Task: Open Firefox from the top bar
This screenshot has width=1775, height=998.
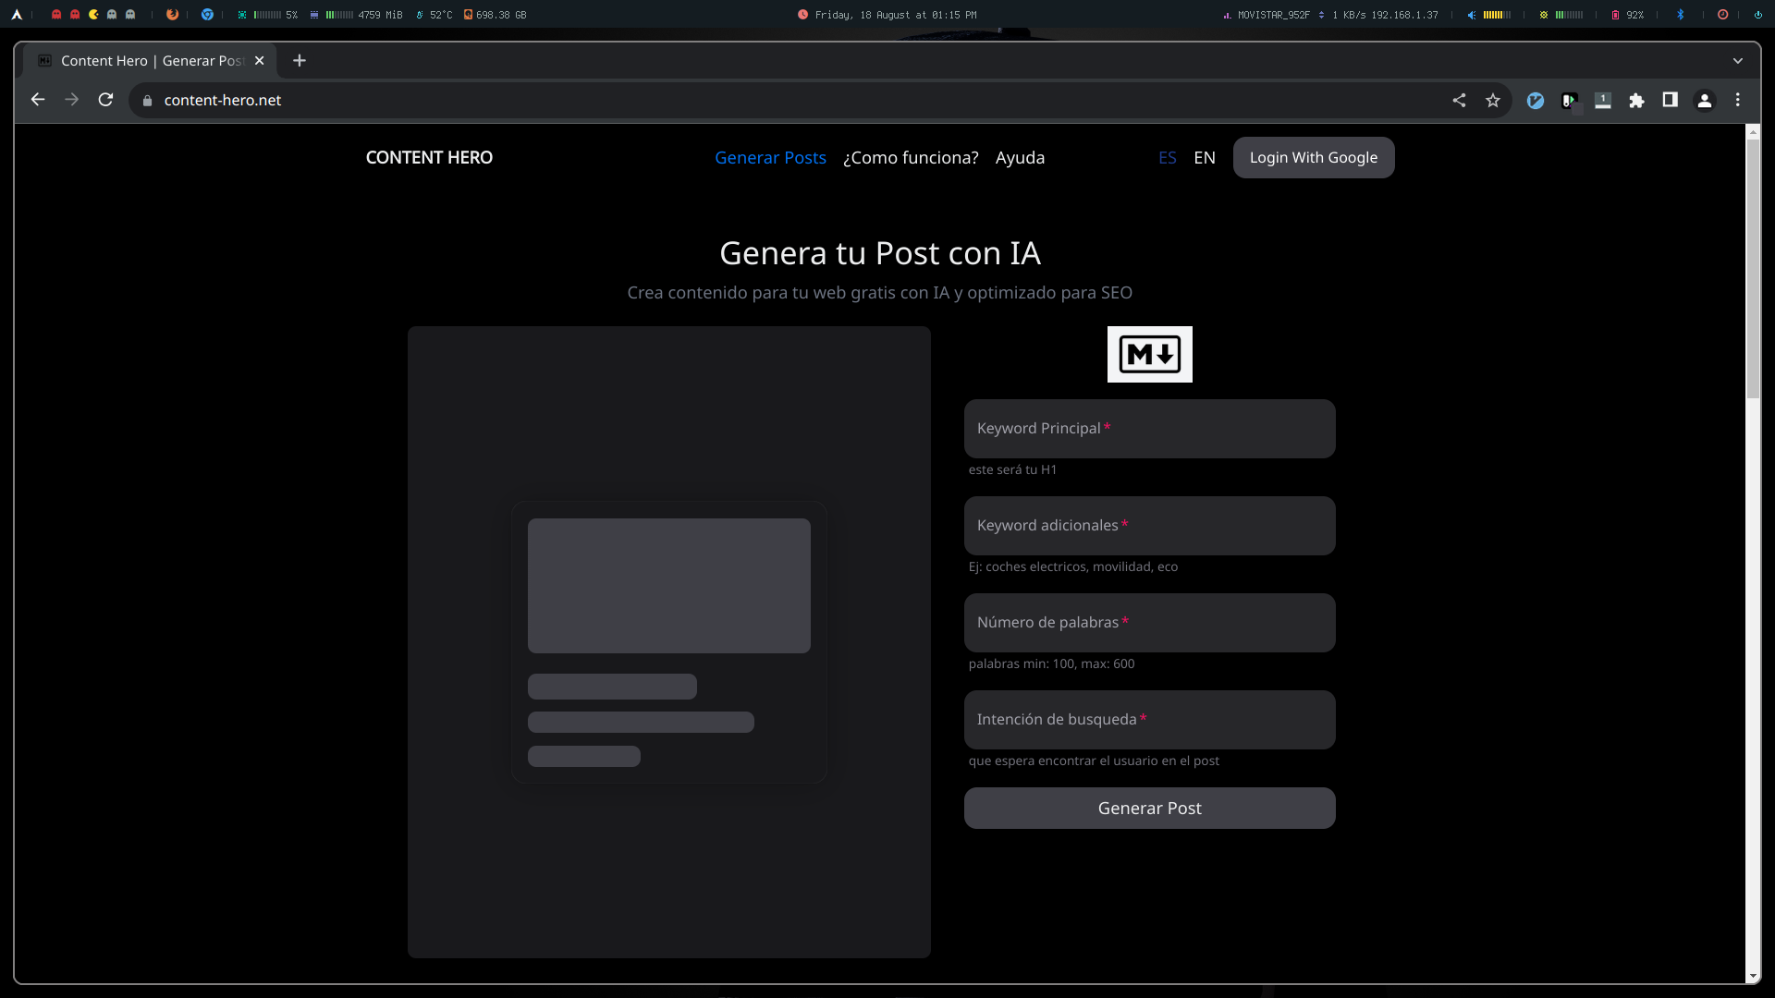Action: tap(172, 15)
